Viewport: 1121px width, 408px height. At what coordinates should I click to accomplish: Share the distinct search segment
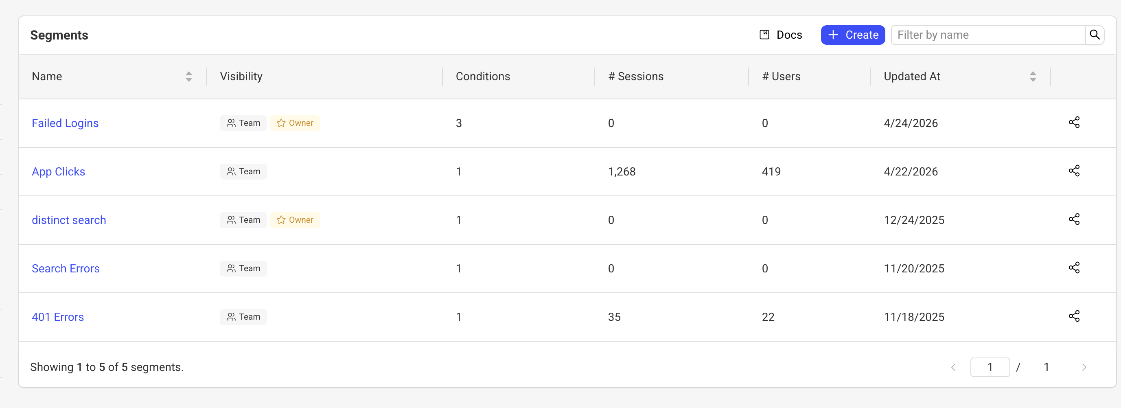pyautogui.click(x=1074, y=219)
